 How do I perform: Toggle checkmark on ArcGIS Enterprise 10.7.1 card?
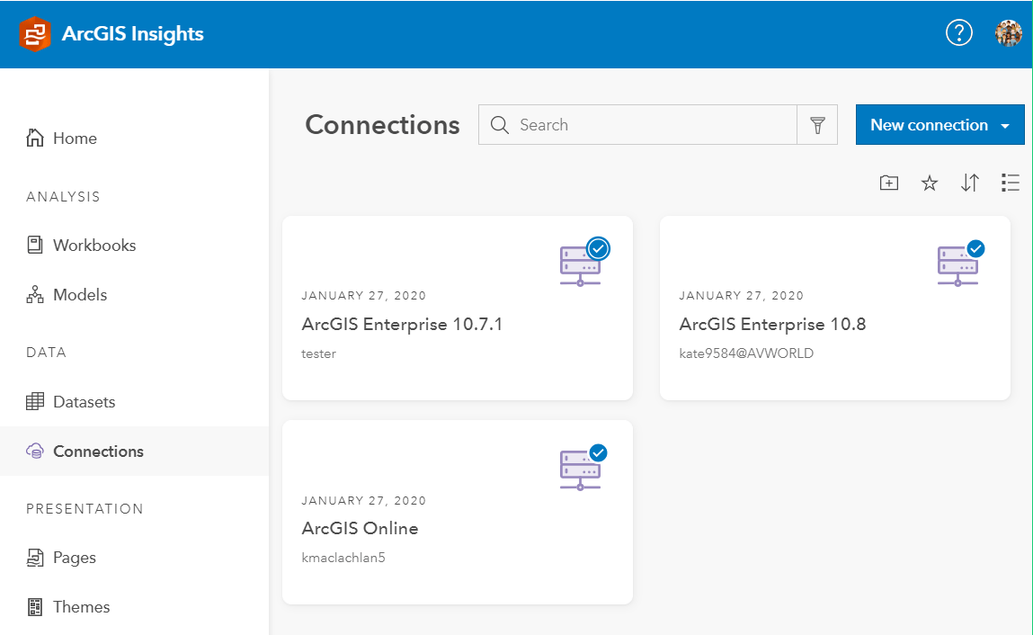tap(598, 248)
